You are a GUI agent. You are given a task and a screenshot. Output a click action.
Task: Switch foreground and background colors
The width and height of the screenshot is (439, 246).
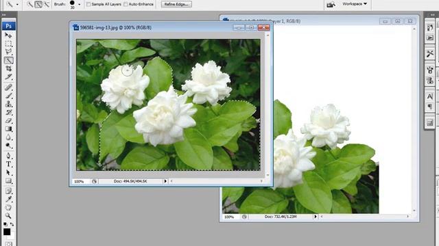pos(12,224)
